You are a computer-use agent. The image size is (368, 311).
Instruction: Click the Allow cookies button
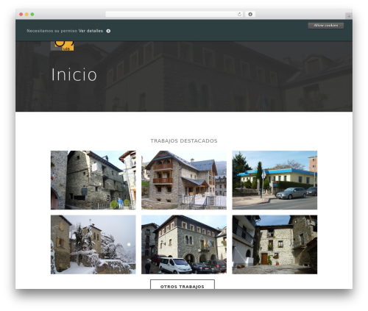click(326, 26)
